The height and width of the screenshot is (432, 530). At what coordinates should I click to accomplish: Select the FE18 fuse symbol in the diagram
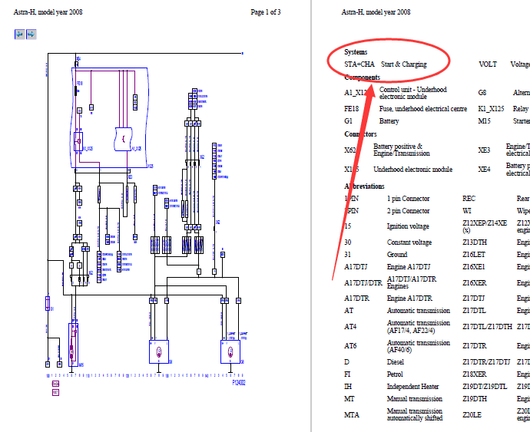(76, 91)
